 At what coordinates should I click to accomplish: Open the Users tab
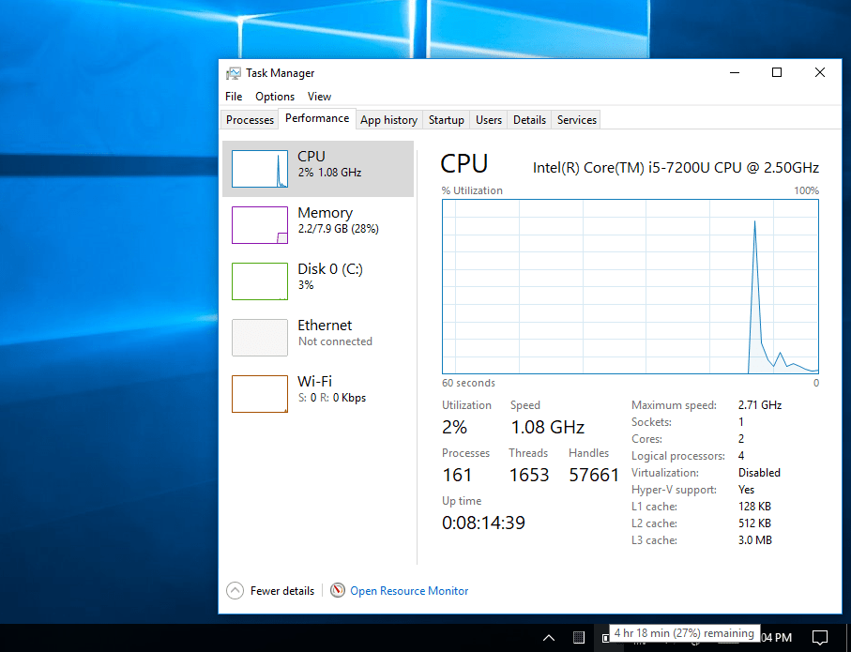[x=489, y=120]
